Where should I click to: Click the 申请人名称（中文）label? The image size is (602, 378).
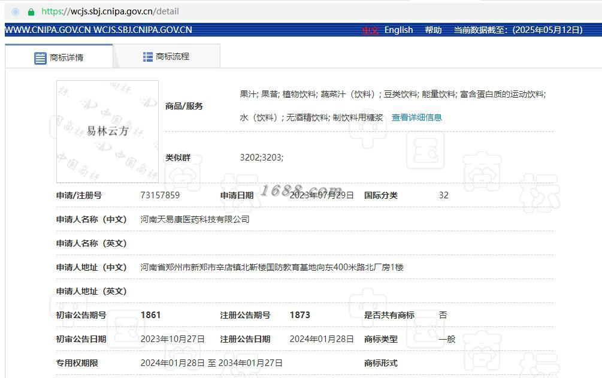tap(92, 219)
